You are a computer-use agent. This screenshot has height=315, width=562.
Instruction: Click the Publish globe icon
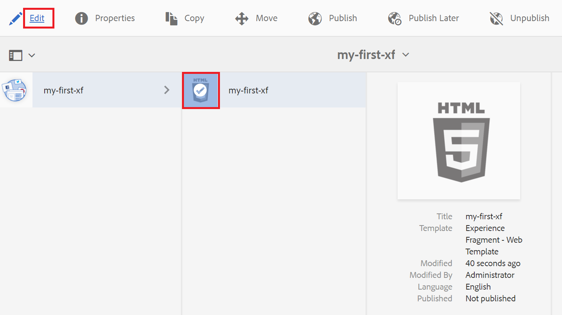315,18
